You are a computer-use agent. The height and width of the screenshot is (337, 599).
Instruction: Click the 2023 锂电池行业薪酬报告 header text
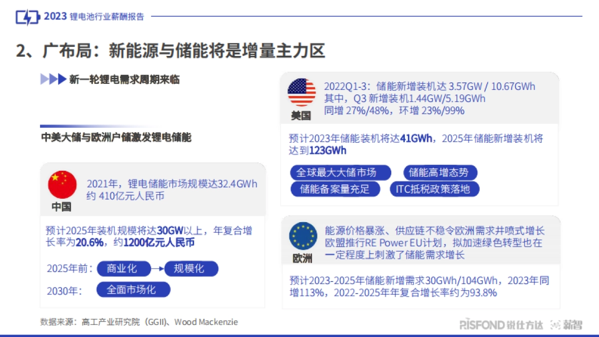(94, 16)
